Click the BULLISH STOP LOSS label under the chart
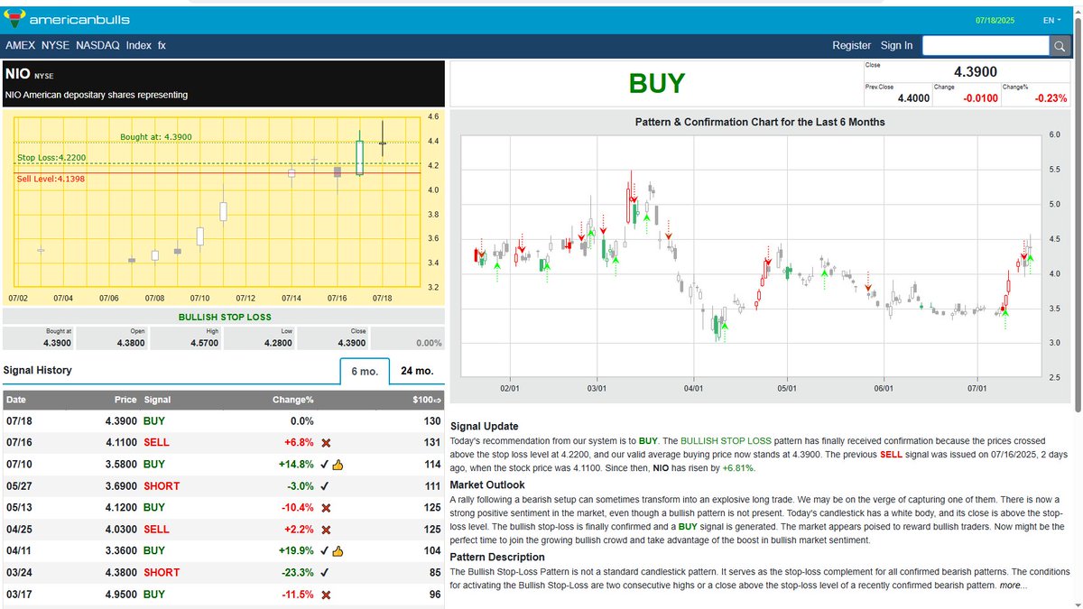The image size is (1083, 609). pyautogui.click(x=225, y=317)
